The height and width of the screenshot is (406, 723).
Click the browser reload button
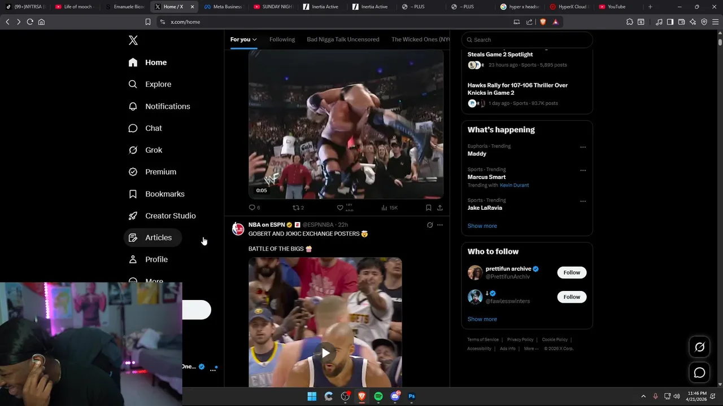[30, 22]
